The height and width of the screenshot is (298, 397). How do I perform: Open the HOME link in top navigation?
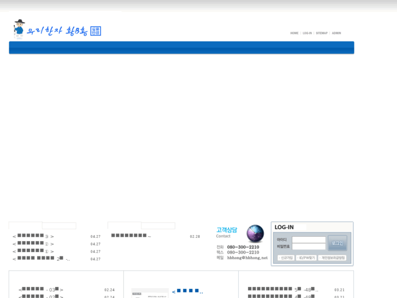click(294, 33)
